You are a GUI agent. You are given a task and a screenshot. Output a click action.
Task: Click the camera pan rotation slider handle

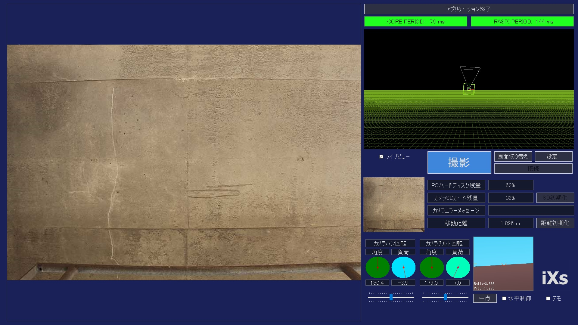coord(391,297)
